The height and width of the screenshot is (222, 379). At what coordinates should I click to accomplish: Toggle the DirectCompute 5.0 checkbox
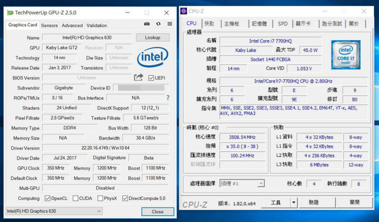tap(125, 199)
